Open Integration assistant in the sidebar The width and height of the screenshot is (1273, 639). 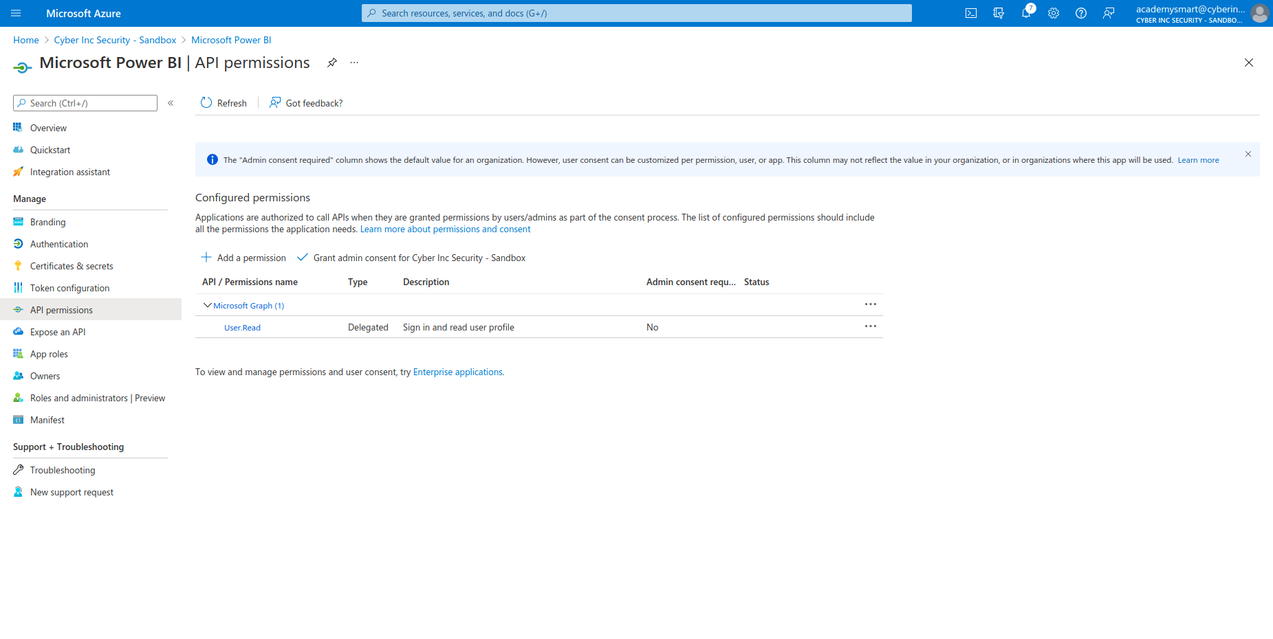(69, 172)
